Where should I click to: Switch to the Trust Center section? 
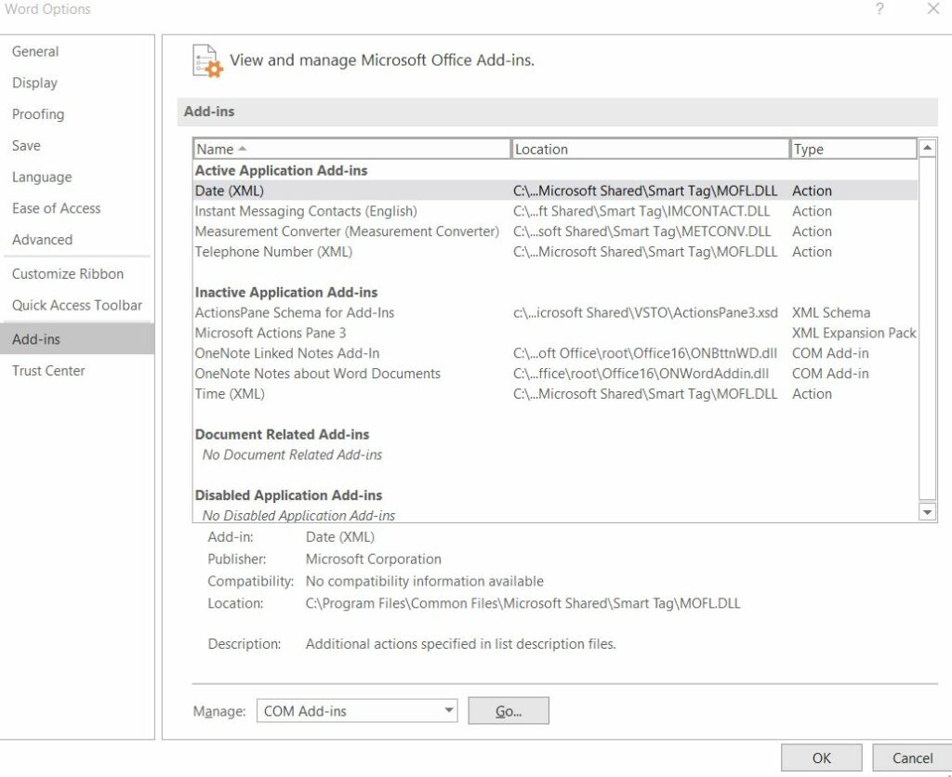[48, 370]
